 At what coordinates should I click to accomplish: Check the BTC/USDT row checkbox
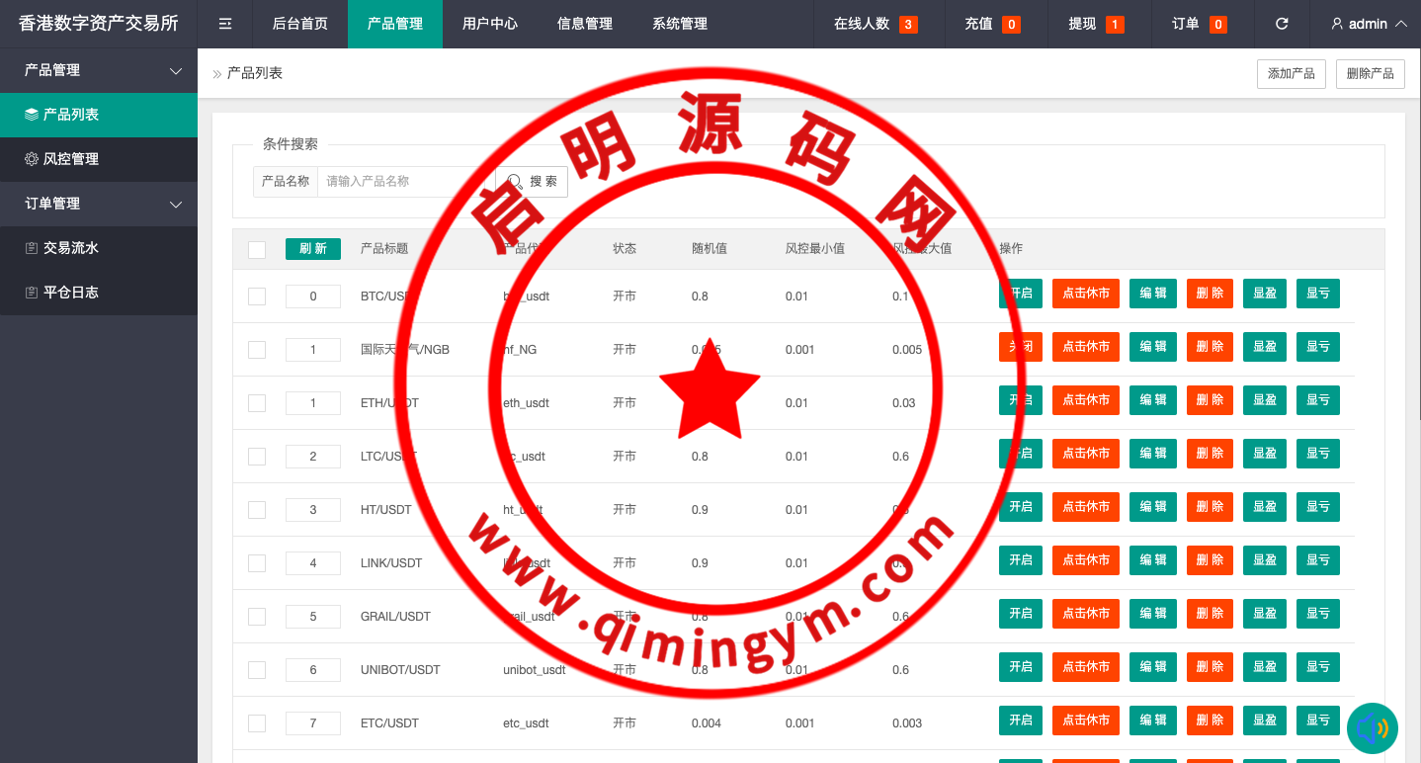(257, 297)
